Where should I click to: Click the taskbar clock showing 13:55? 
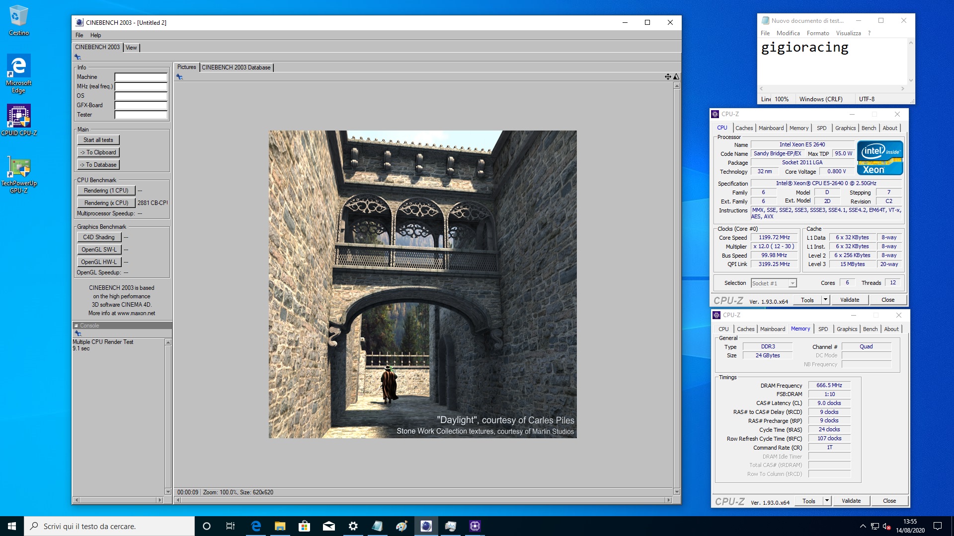[x=910, y=526]
